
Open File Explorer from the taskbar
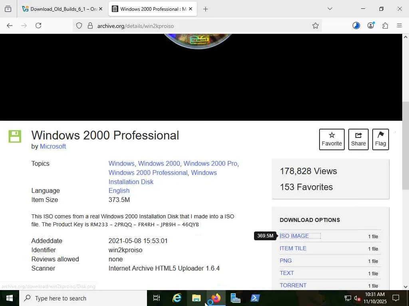(197, 298)
